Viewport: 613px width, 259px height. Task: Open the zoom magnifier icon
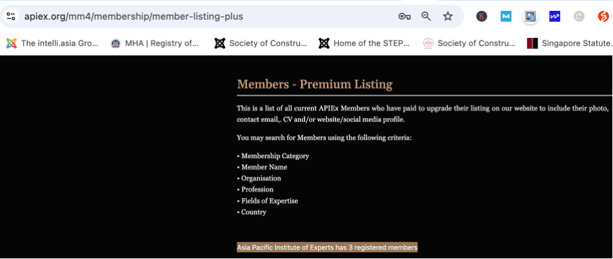coord(426,16)
